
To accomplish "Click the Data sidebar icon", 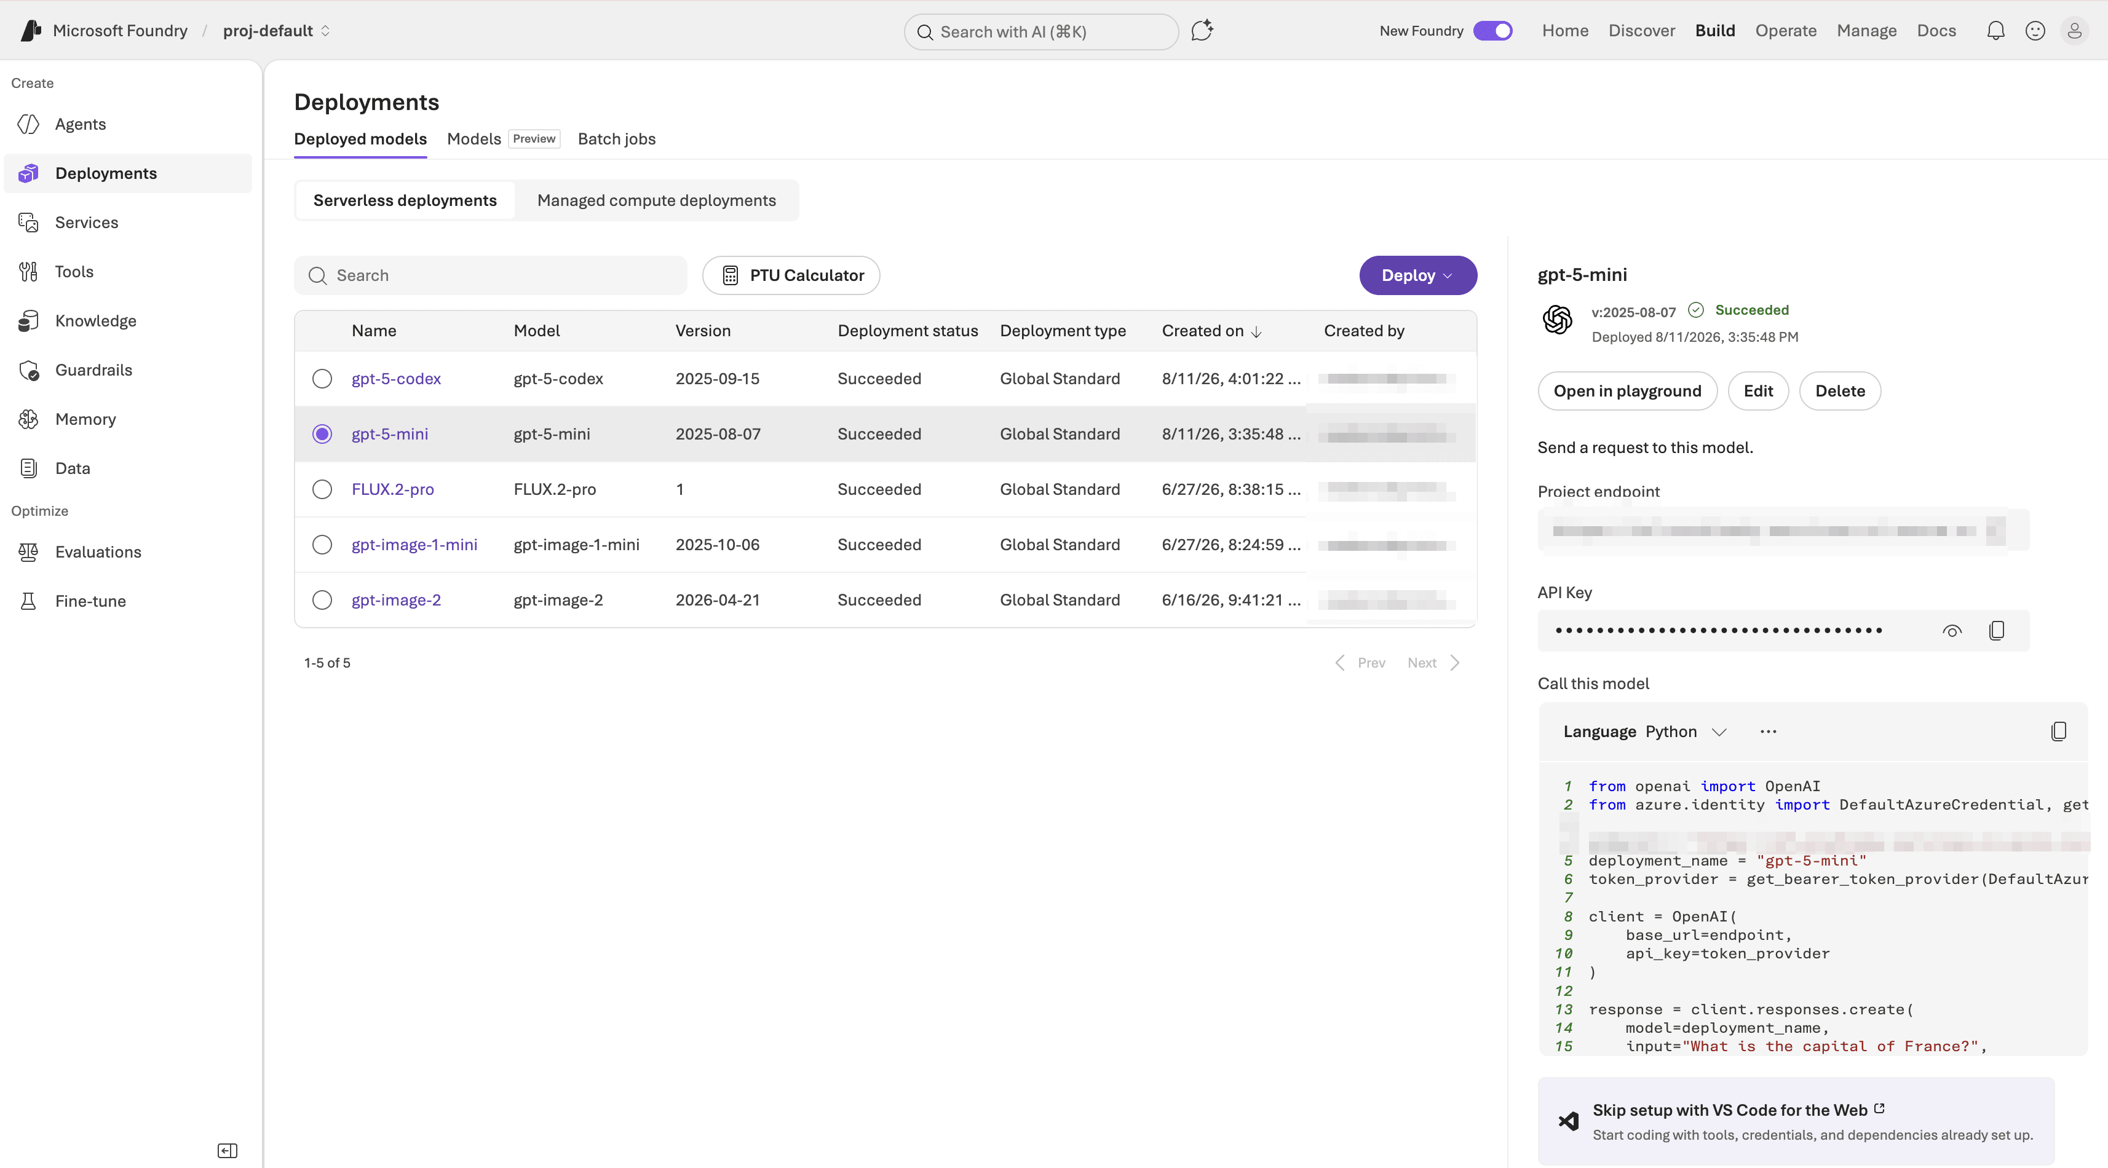I will (x=29, y=468).
